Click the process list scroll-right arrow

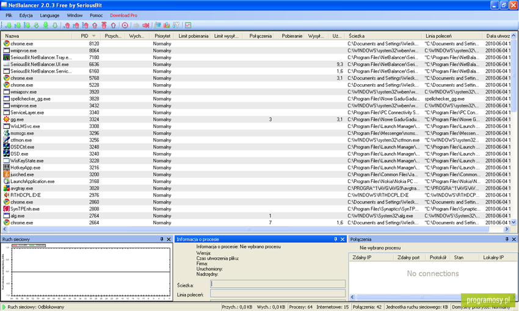click(x=507, y=229)
